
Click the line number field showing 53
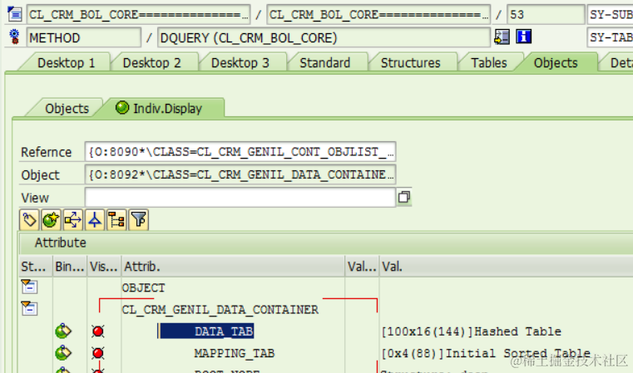click(546, 14)
